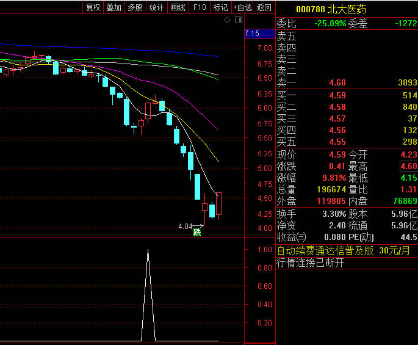The width and height of the screenshot is (418, 345).
Task: Click 现价 4.59 value
Action: coord(337,154)
